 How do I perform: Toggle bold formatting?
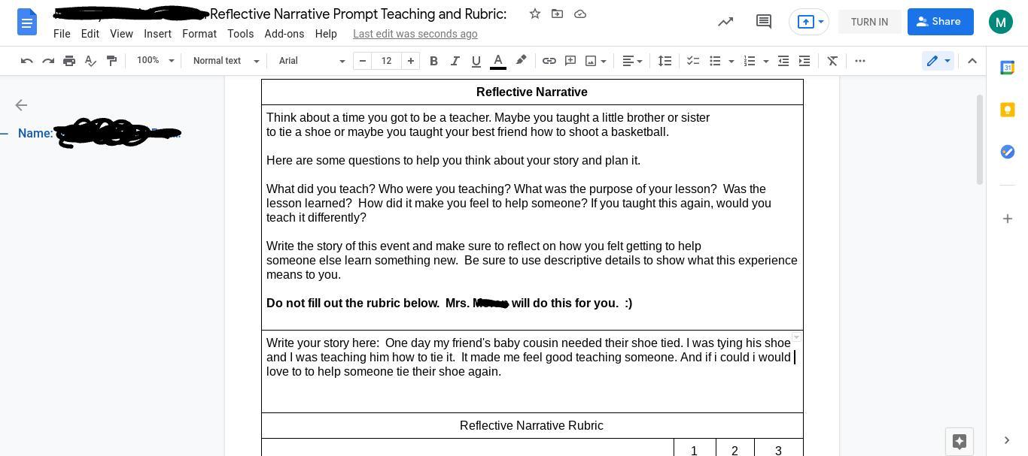tap(433, 61)
